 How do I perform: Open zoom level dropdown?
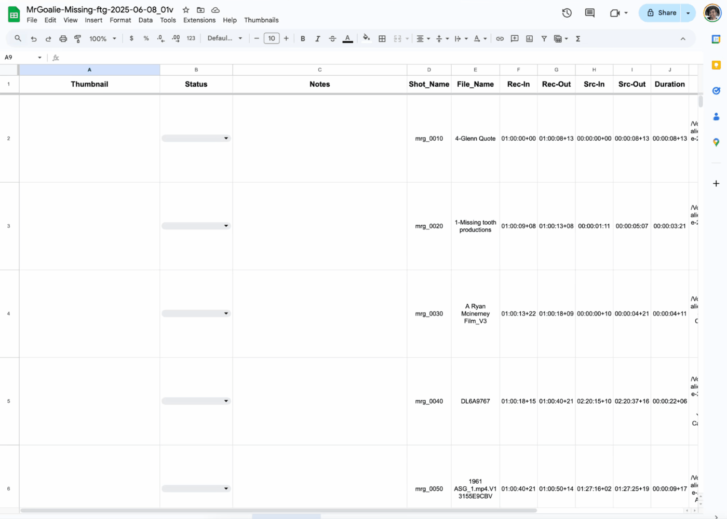tap(103, 38)
